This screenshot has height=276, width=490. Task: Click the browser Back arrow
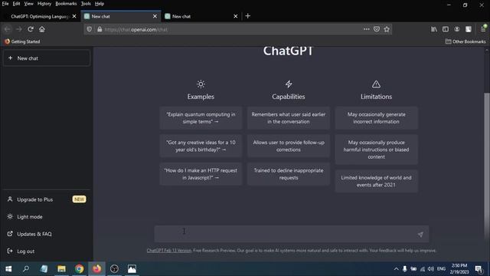[x=8, y=29]
